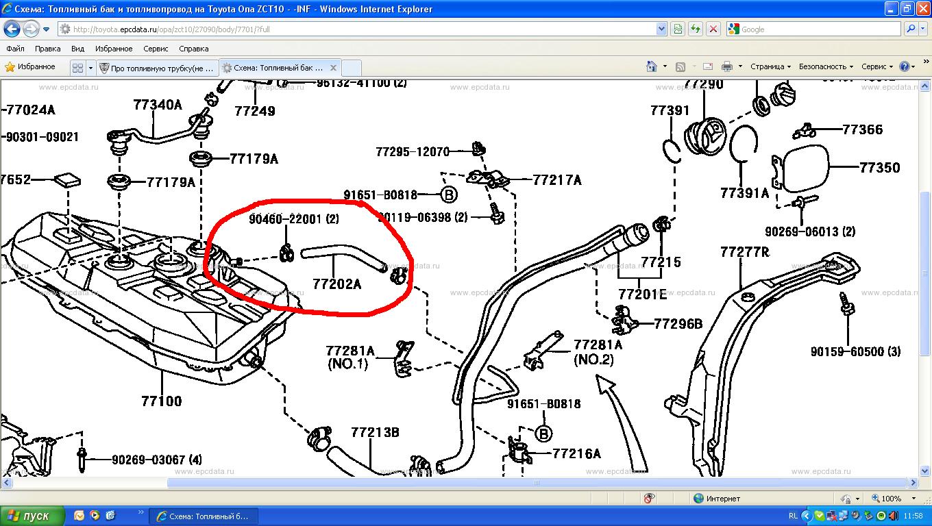The height and width of the screenshot is (526, 932).
Task: Click the magnifier search button
Action: [x=910, y=29]
